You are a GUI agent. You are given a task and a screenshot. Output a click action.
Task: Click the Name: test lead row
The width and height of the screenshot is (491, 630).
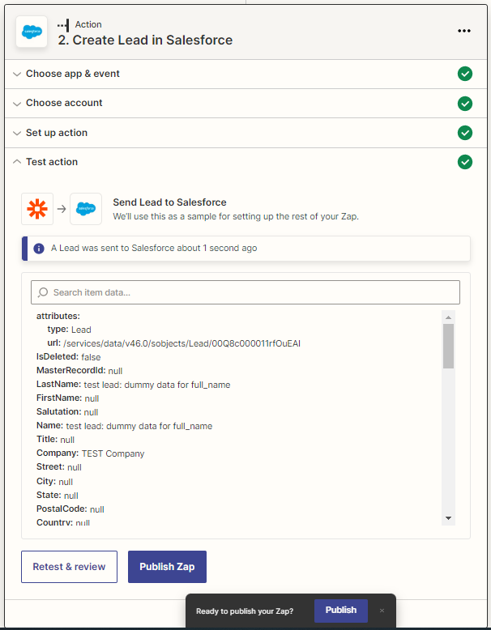click(x=124, y=426)
